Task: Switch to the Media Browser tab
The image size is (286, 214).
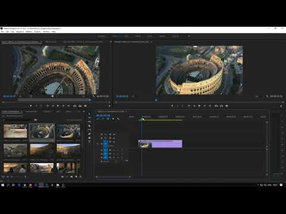Action: (32, 112)
